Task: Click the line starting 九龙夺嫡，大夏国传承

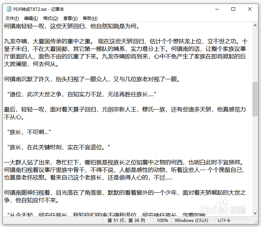Action: [x=126, y=41]
